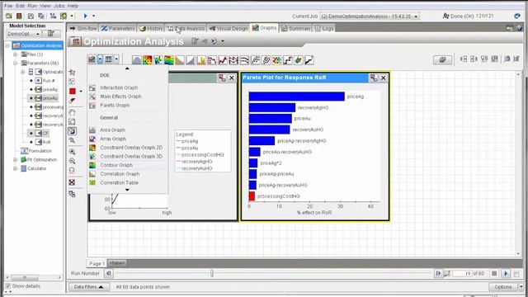The image size is (528, 297).
Task: Click the zoom out magnifier tool
Action: (72, 162)
